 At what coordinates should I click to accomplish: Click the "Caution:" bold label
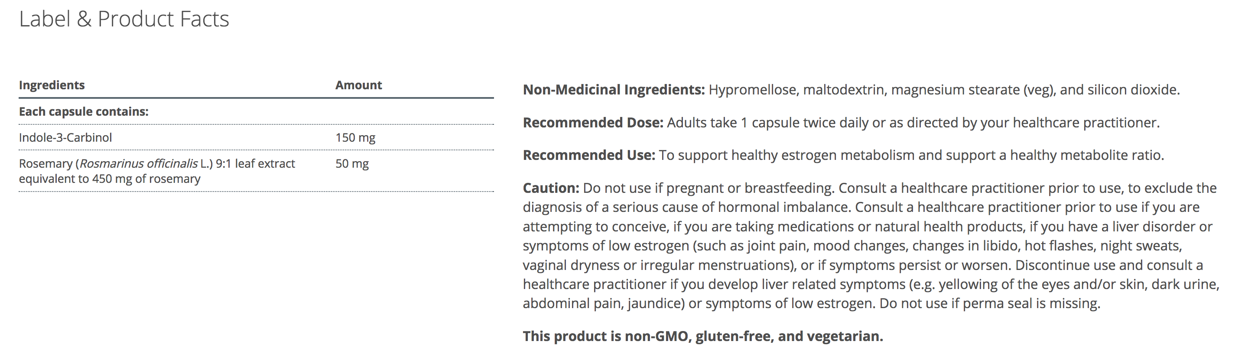click(551, 188)
